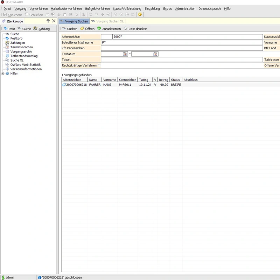
Task: Click into the Kfz-Kennzeichen input field
Action: 181,48
